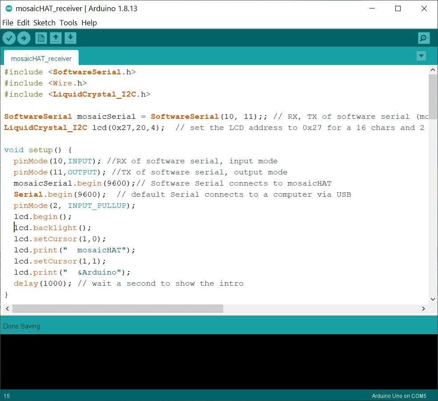Open the Sketch menu
The image size is (438, 401).
(44, 23)
